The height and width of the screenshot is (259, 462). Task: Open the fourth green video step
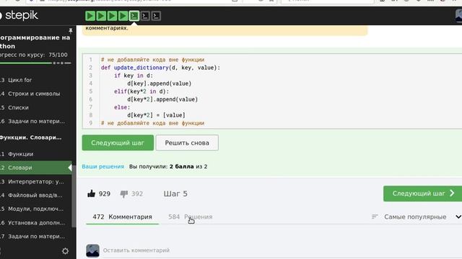tap(123, 16)
